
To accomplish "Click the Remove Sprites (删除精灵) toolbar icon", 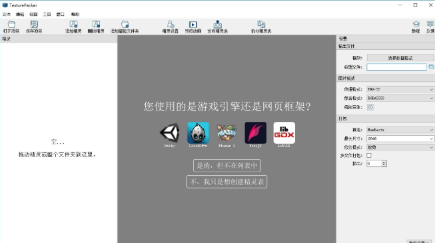I will pyautogui.click(x=96, y=27).
